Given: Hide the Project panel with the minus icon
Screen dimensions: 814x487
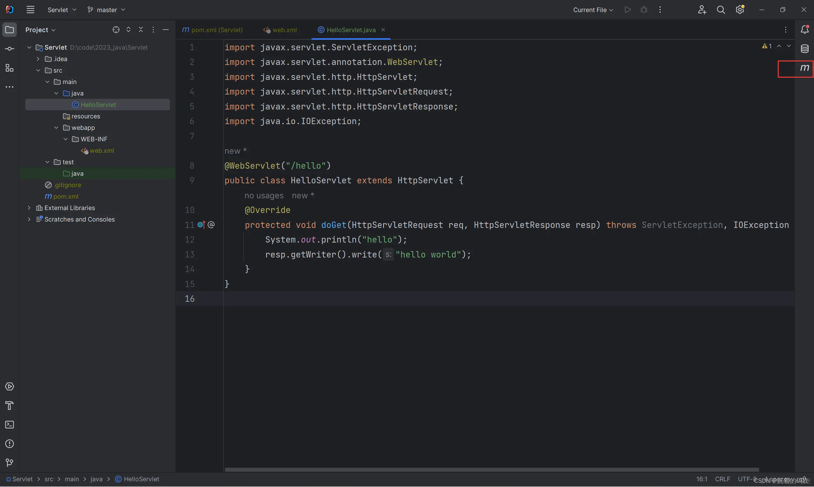Looking at the screenshot, I should point(166,30).
